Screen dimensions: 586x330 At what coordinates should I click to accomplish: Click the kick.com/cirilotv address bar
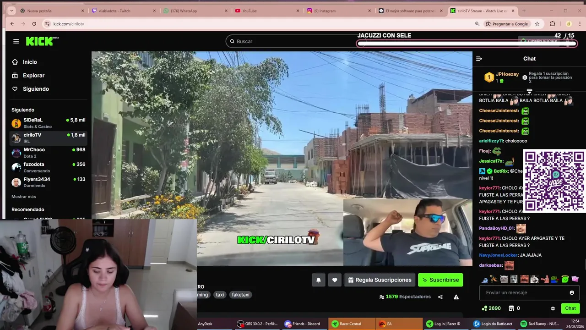[256, 24]
